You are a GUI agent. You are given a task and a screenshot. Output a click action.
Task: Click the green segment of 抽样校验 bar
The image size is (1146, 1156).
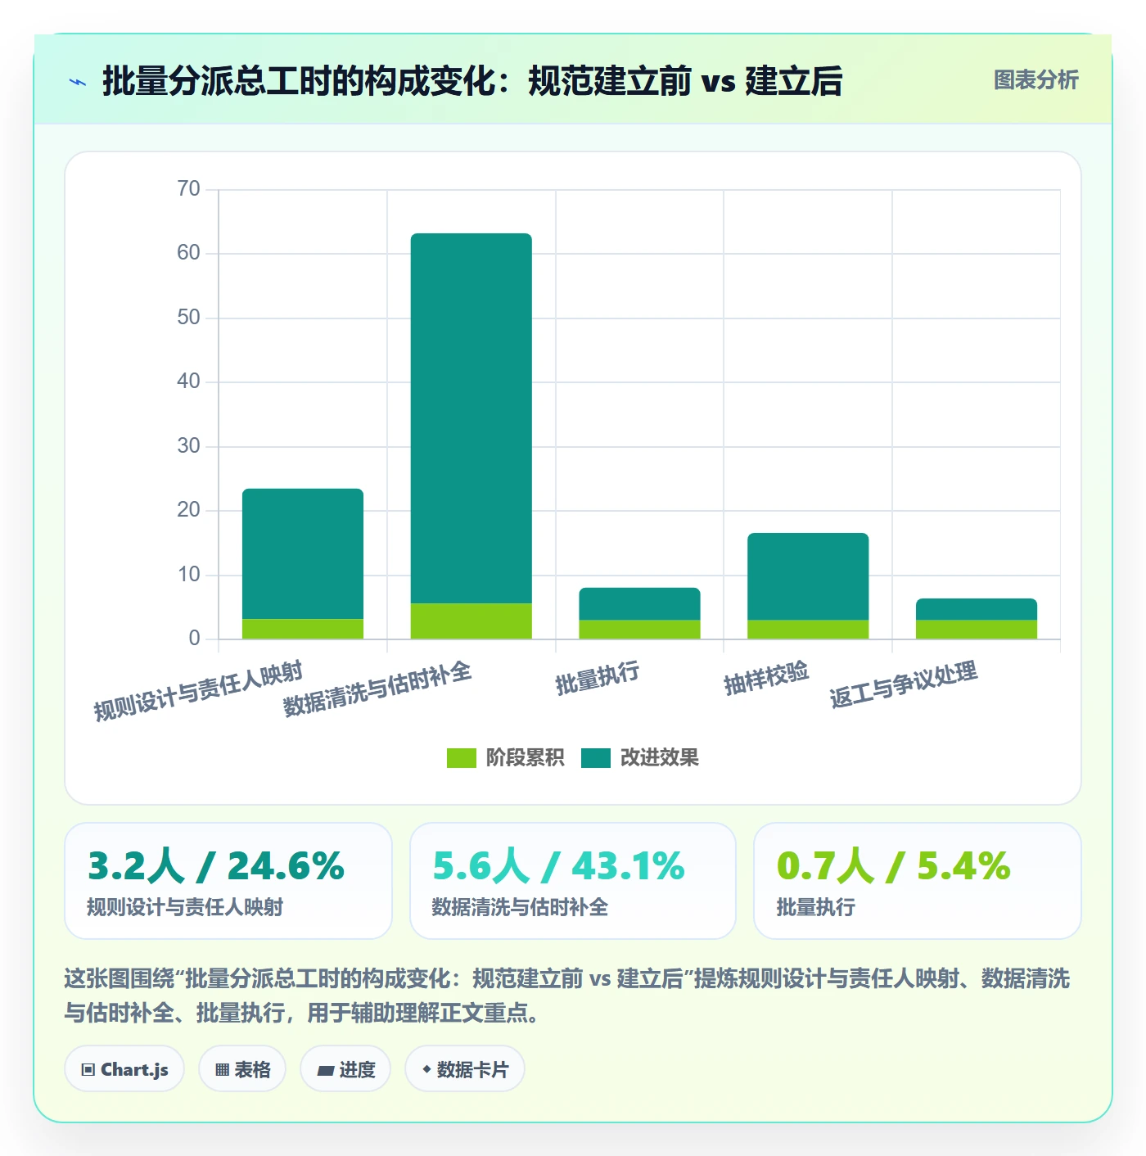(x=808, y=630)
